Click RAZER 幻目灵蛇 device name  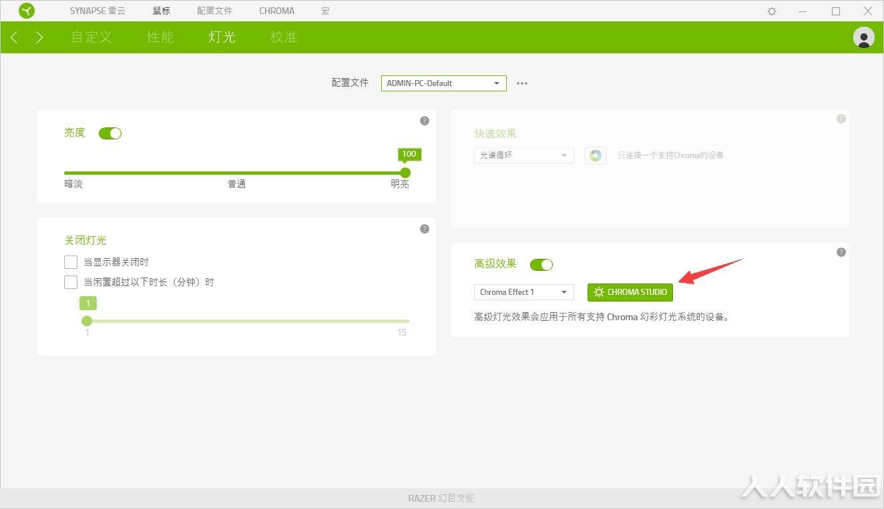[442, 498]
